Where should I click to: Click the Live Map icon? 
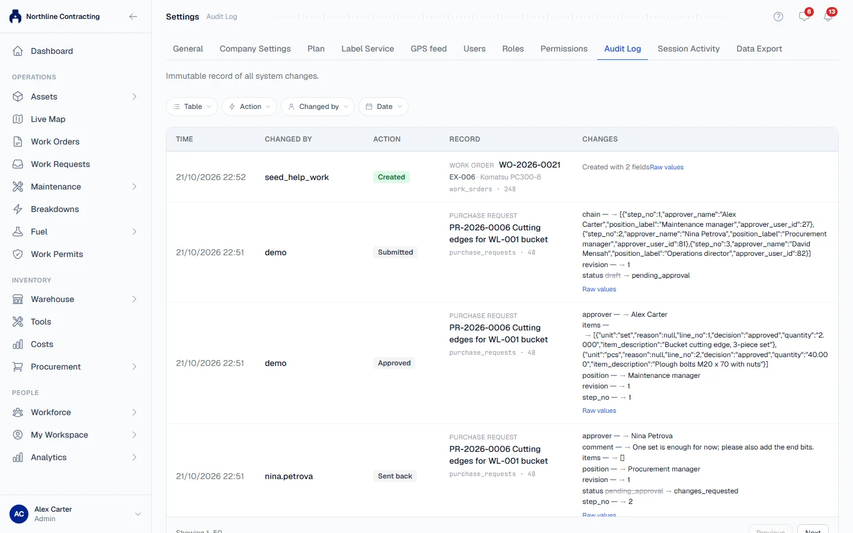[x=18, y=119]
